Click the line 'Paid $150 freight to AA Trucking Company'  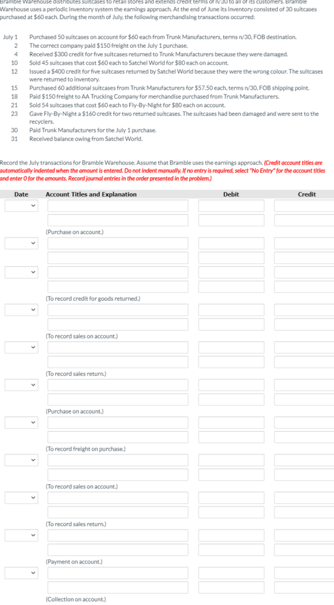click(154, 97)
